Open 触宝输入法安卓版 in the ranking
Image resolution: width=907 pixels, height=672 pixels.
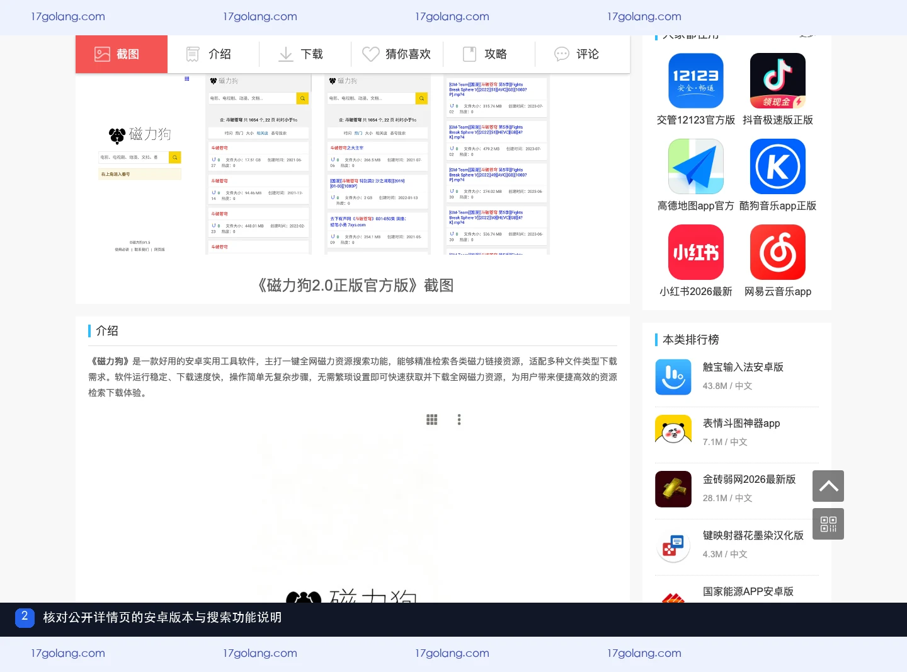coord(743,367)
